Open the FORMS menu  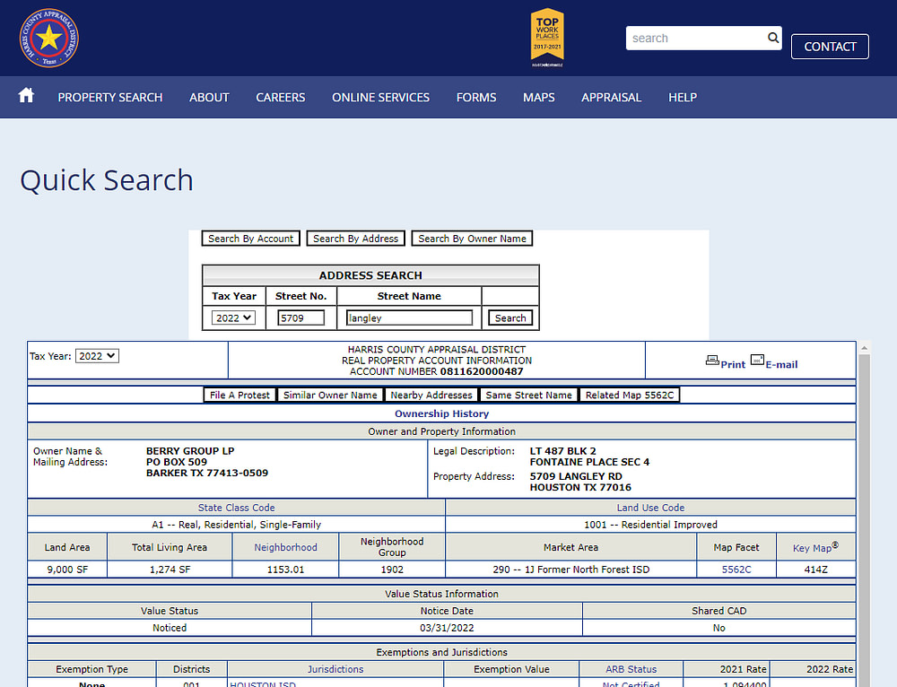476,97
